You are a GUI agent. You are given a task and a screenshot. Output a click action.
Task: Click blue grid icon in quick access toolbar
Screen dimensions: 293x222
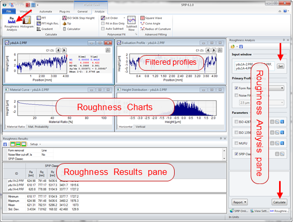point(33,5)
